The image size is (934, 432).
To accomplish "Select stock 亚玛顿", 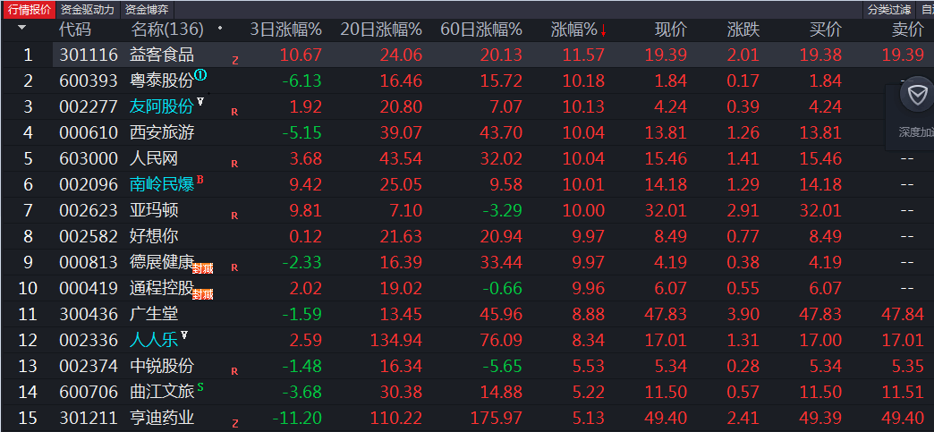I will click(154, 210).
